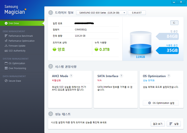
Task: Click the 결과 보기 button
Action: pyautogui.click(x=158, y=124)
